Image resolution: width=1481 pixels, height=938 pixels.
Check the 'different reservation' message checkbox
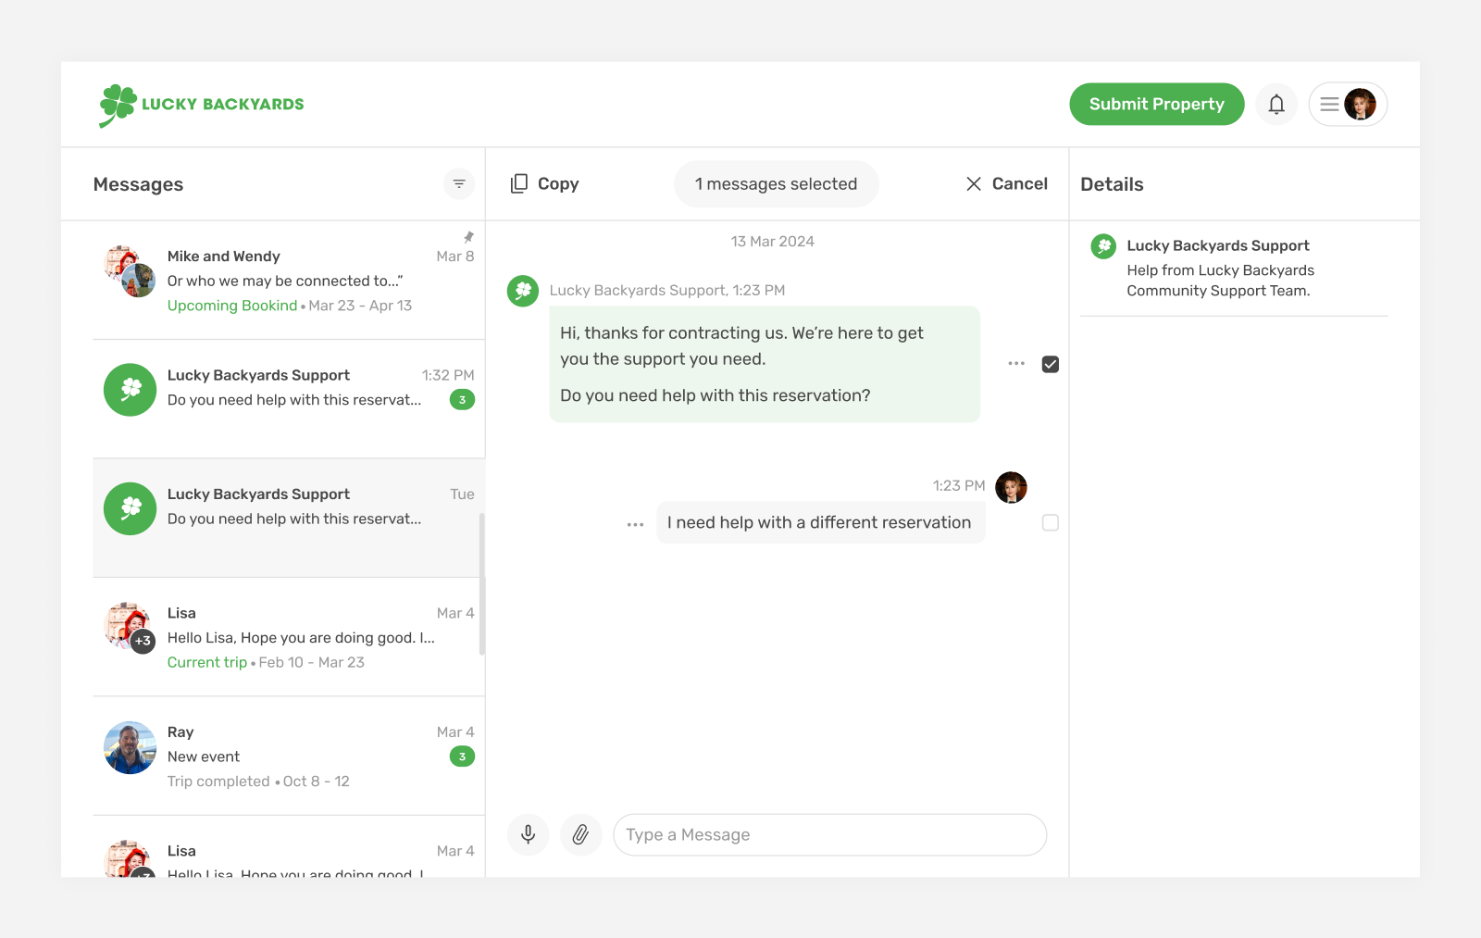[1051, 523]
